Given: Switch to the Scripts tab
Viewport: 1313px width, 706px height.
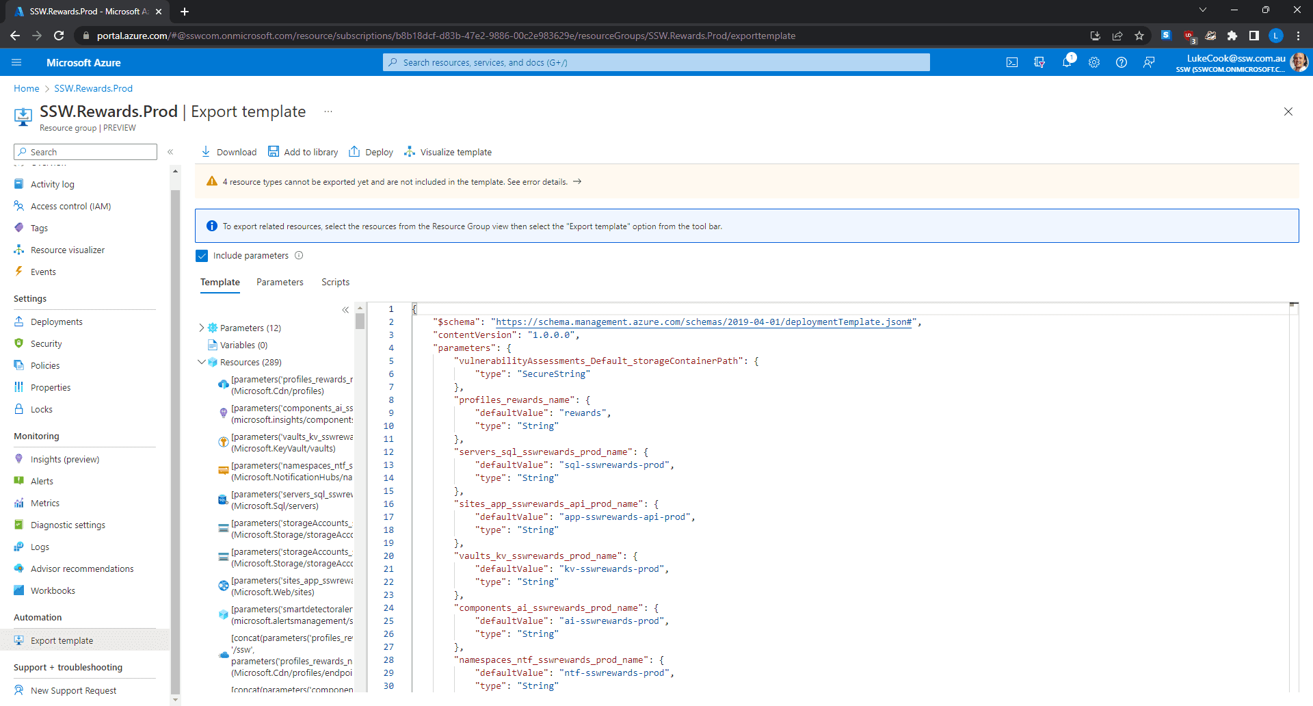Looking at the screenshot, I should click(335, 282).
